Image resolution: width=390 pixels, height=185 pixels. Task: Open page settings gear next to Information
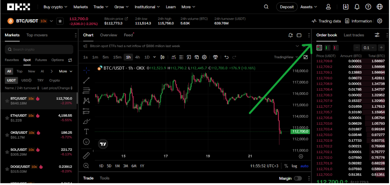(380, 21)
